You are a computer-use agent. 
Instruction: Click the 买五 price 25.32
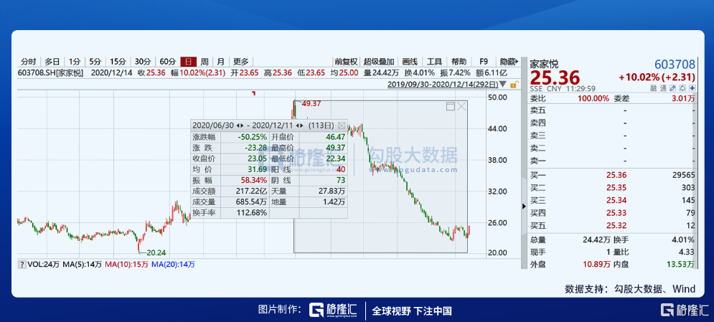[x=615, y=225]
